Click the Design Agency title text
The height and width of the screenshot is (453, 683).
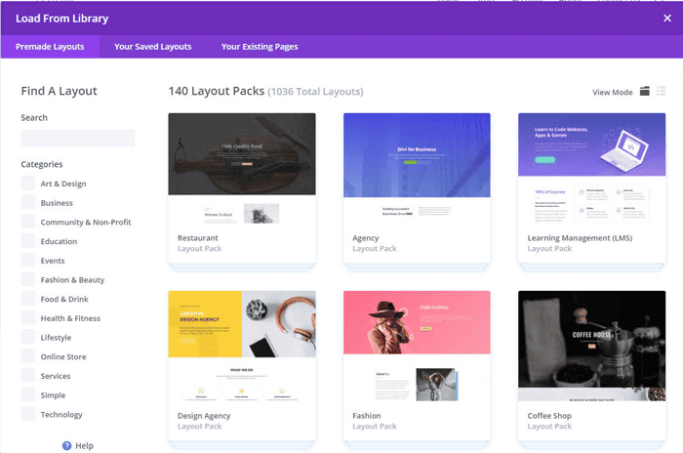point(204,416)
